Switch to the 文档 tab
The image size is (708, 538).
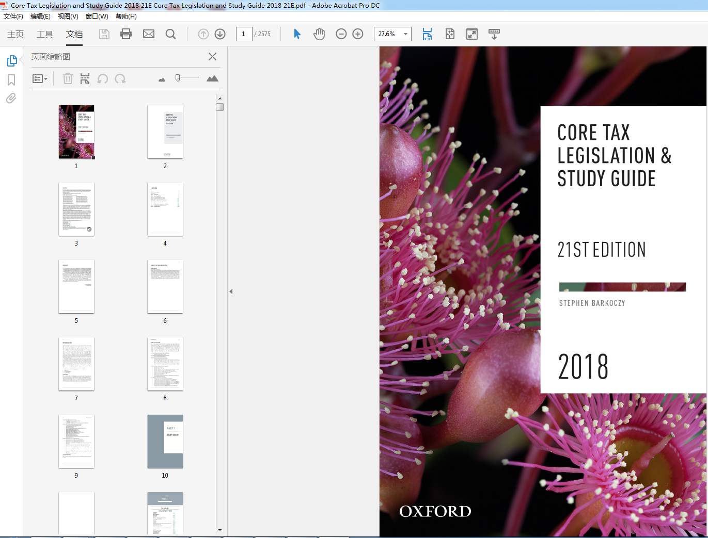tap(74, 34)
